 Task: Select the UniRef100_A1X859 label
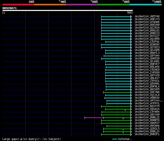pyautogui.click(x=147, y=39)
